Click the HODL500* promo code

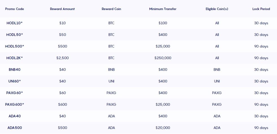click(14, 46)
